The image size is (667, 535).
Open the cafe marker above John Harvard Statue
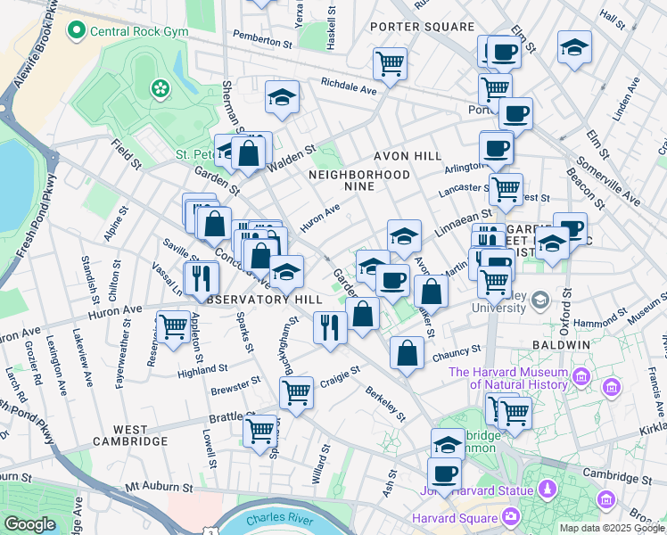pyautogui.click(x=444, y=474)
